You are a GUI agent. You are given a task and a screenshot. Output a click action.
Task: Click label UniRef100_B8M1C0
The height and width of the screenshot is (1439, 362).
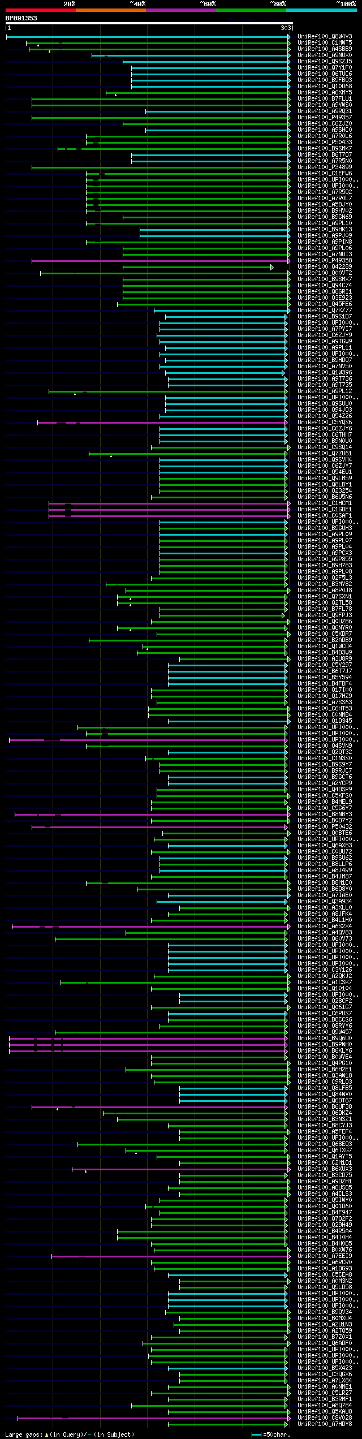pos(325,883)
